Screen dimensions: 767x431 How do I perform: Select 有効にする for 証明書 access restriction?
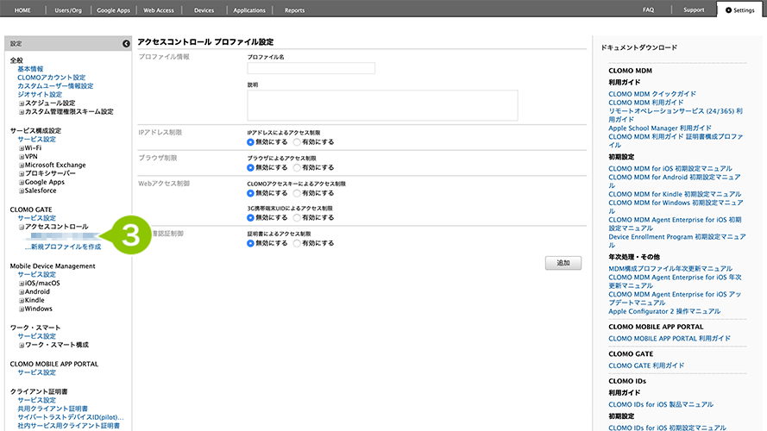pos(297,243)
